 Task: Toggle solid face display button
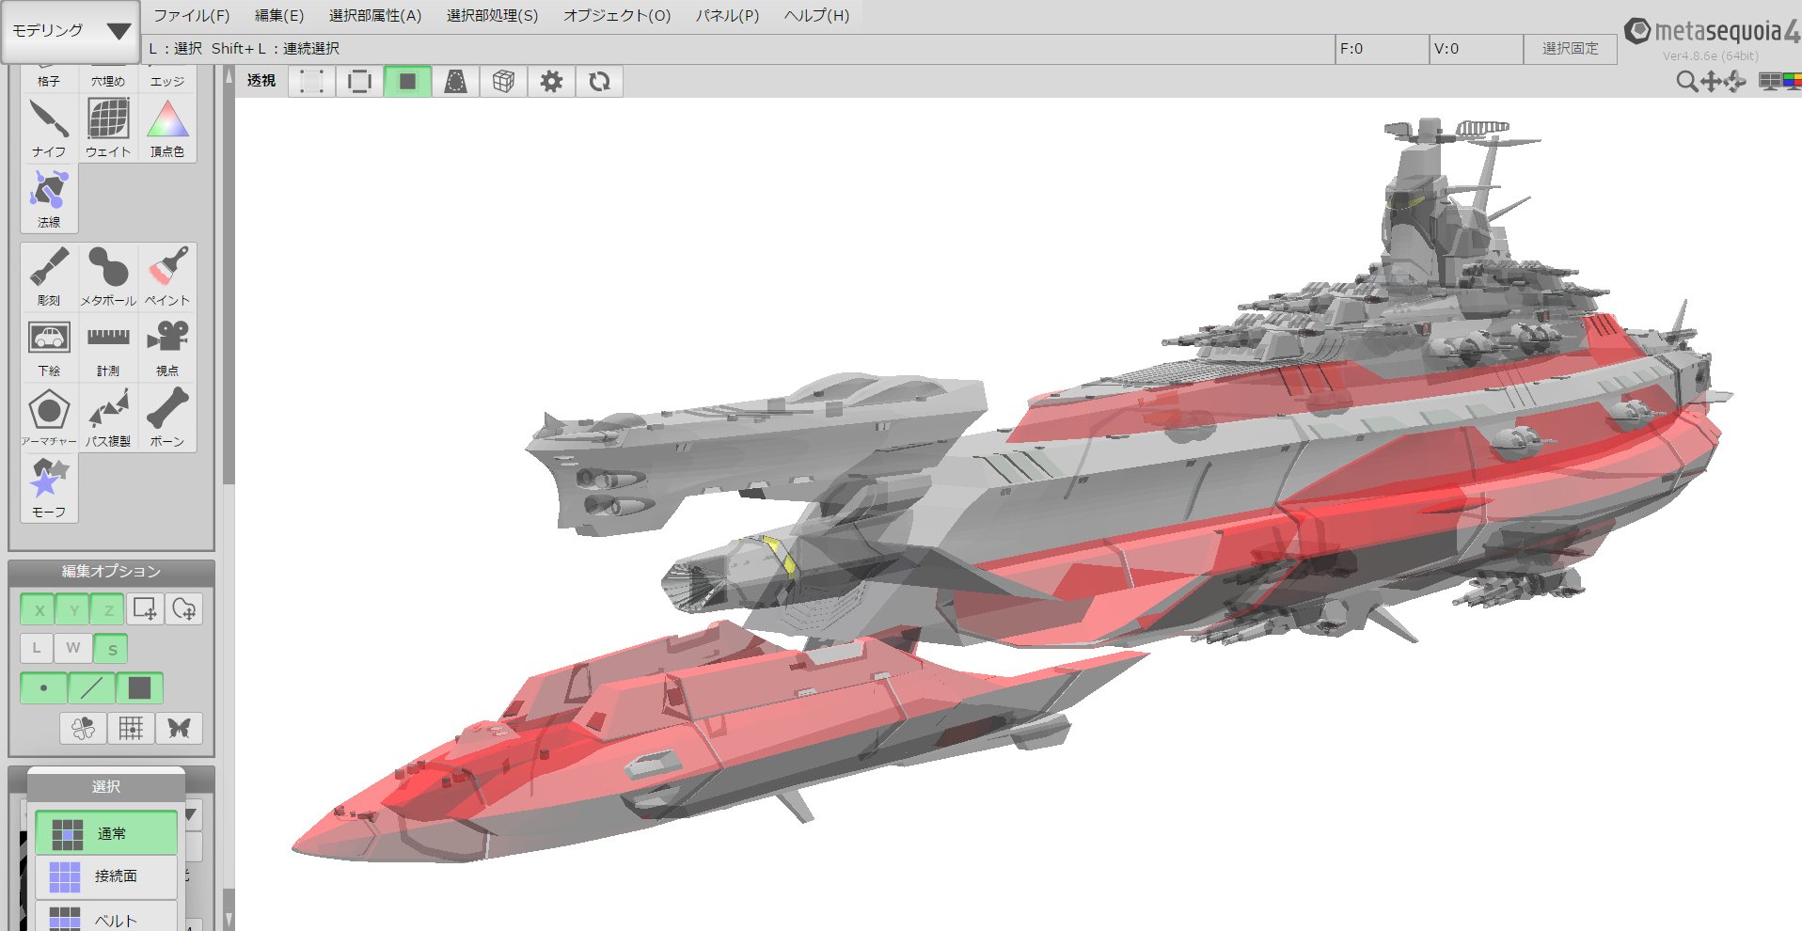408,82
